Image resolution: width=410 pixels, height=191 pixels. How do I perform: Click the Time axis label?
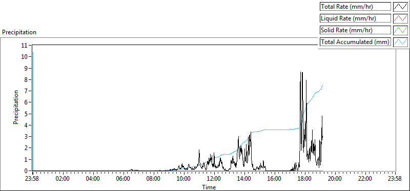pos(209,187)
